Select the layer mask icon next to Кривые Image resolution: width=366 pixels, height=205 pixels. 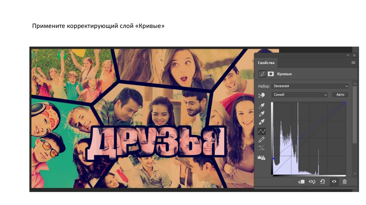[x=271, y=74]
